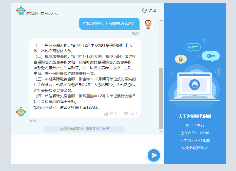Viewport: 236px width, 171px height.
Task: Click the chat scrollbar down arrow
Action: [x=161, y=131]
